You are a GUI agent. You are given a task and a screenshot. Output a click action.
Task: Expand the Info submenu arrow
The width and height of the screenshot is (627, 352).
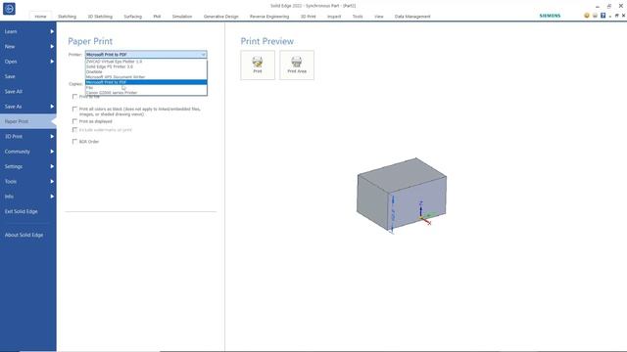52,197
